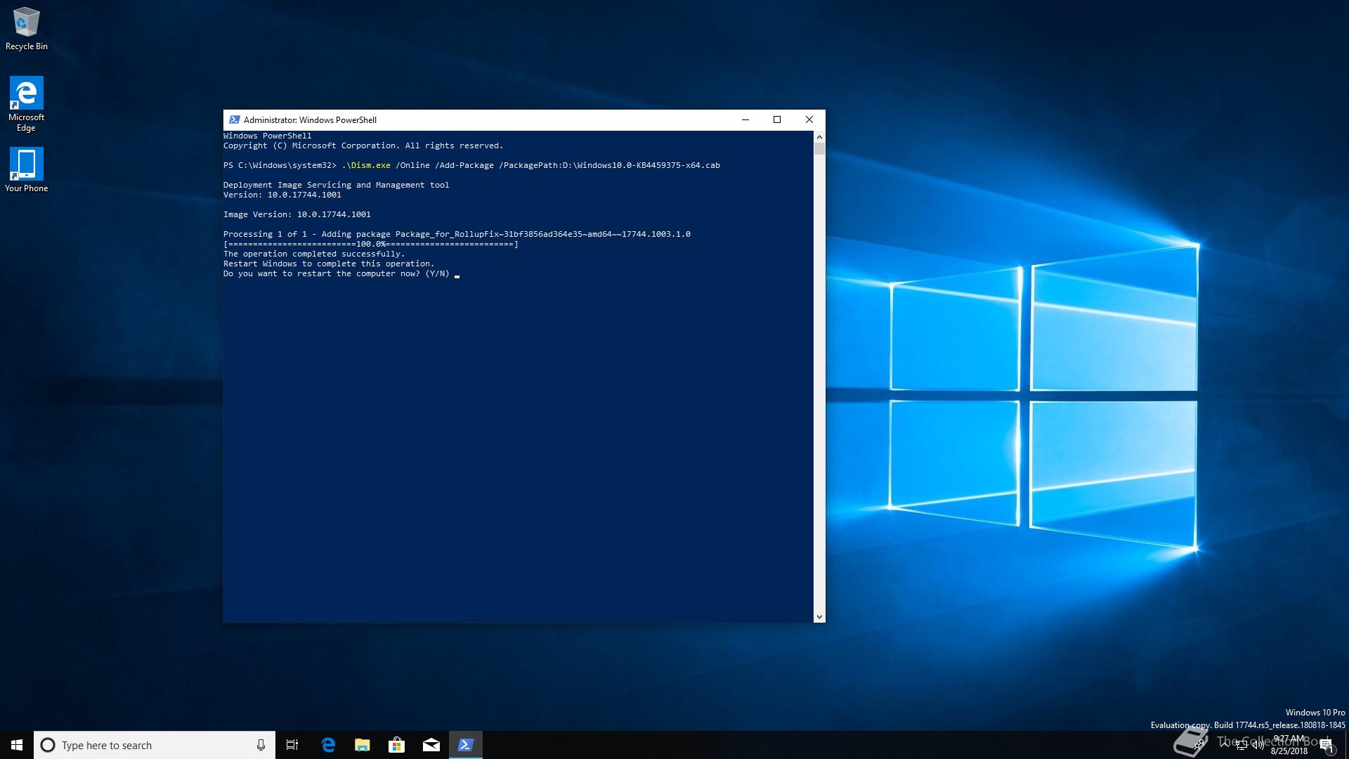Click 'Deployment Image Servicing and Management tool' text
The image size is (1349, 759).
pos(337,185)
